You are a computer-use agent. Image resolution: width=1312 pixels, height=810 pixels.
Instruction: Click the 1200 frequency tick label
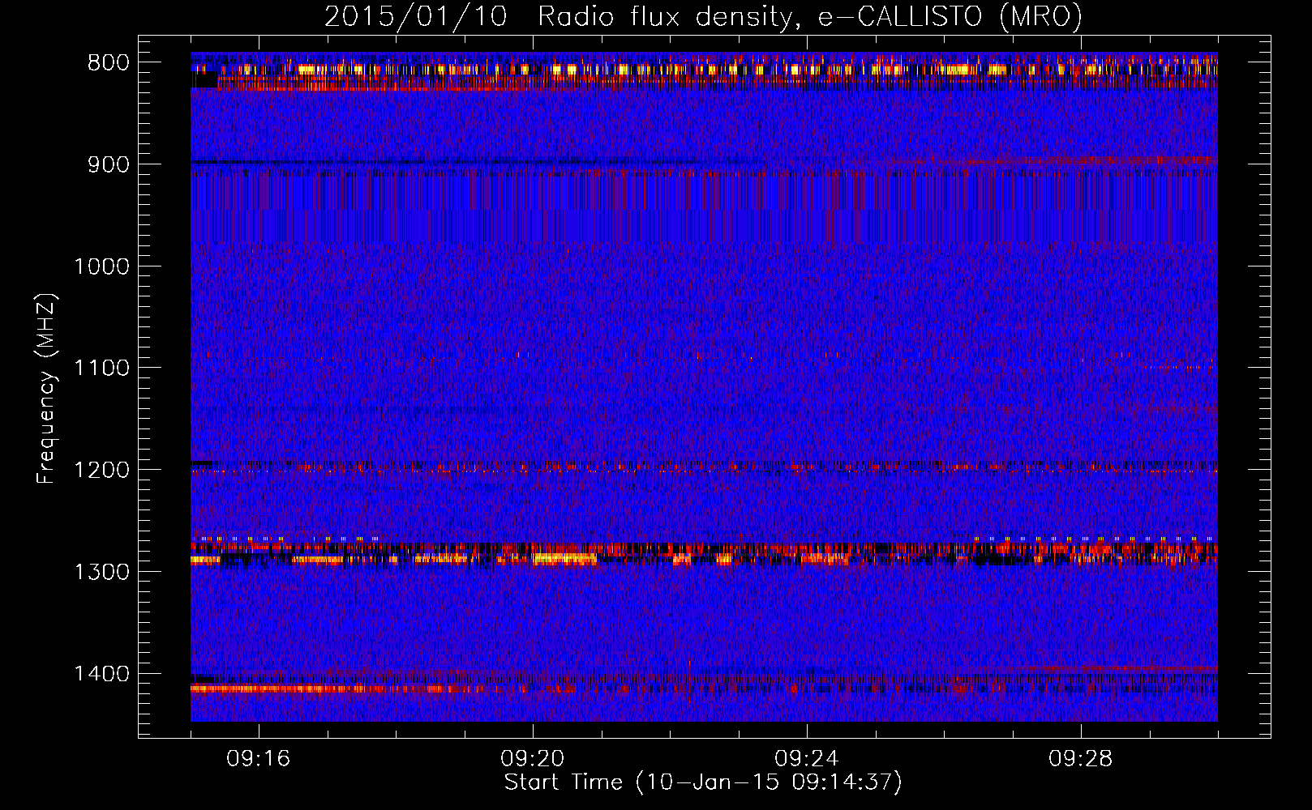click(101, 471)
